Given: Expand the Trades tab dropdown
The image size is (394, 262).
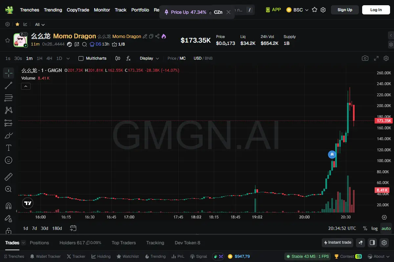Looking at the screenshot, I should click(x=23, y=243).
